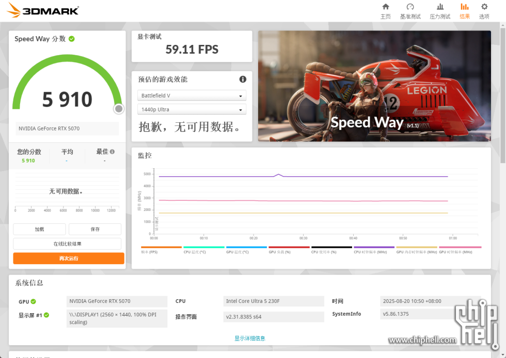Click the grey knob on the score gauge
The width and height of the screenshot is (506, 358).
tap(119, 109)
